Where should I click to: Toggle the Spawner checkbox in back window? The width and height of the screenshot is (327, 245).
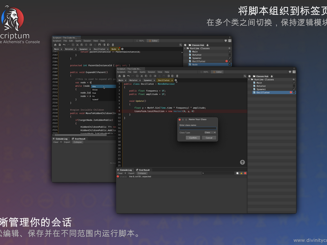click(x=230, y=58)
